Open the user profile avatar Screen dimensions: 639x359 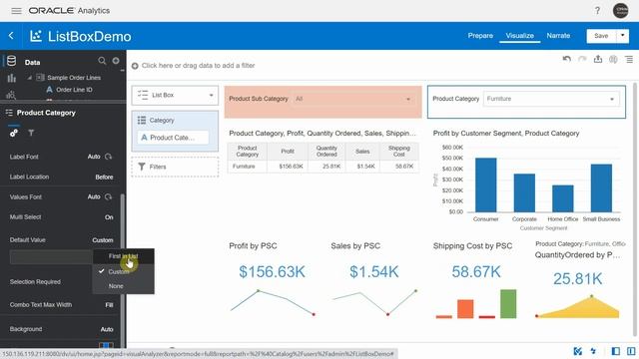coord(621,11)
